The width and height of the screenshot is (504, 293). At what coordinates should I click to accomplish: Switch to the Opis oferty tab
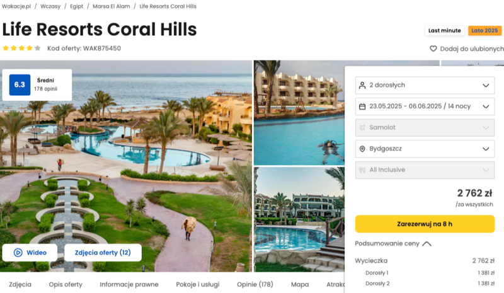[66, 284]
